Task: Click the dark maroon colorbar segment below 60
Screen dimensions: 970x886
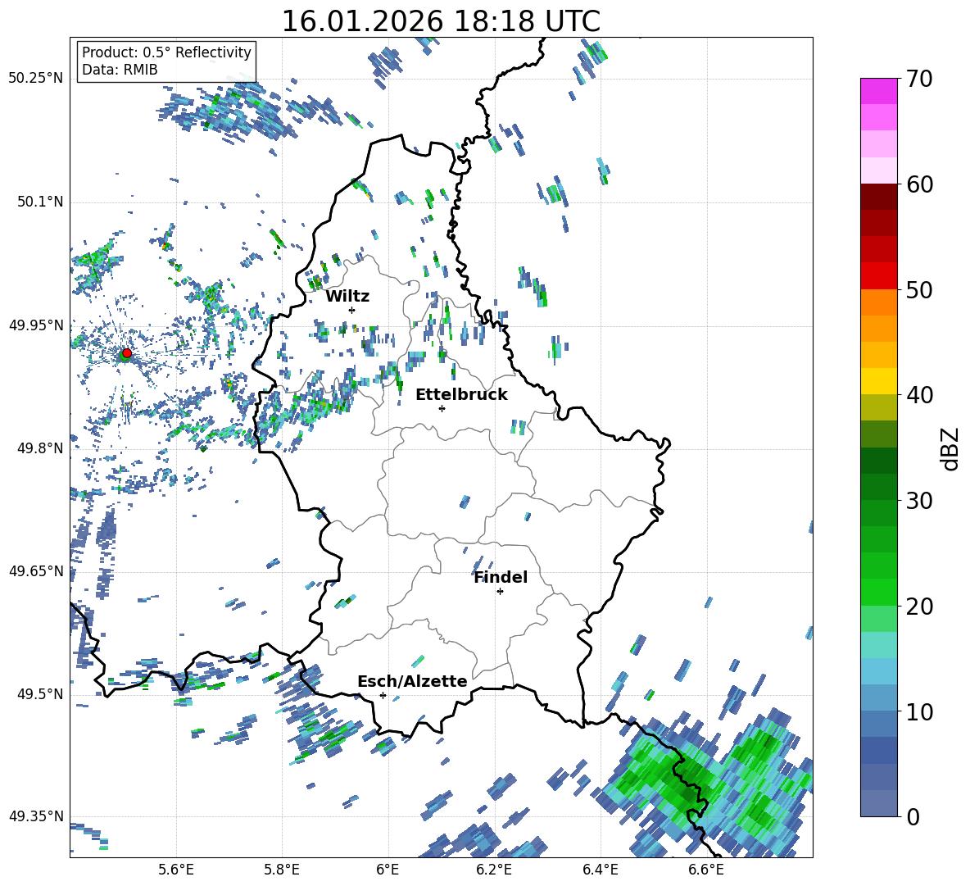Action: (x=878, y=197)
